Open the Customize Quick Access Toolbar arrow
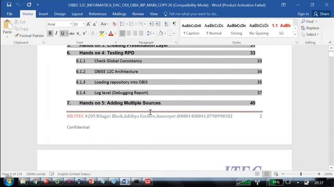Viewport: 334px width, 187px height. pyautogui.click(x=38, y=5)
